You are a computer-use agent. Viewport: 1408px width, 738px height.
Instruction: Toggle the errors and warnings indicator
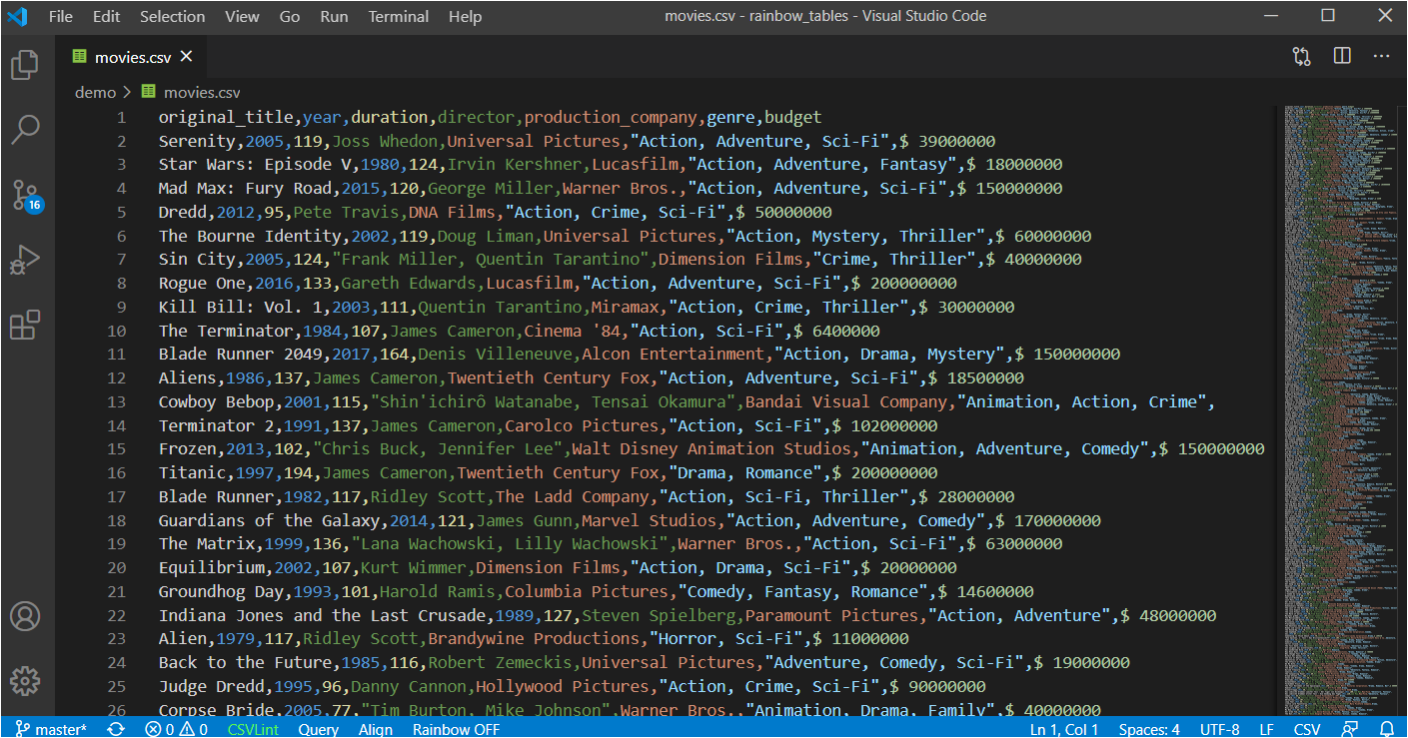click(x=176, y=729)
